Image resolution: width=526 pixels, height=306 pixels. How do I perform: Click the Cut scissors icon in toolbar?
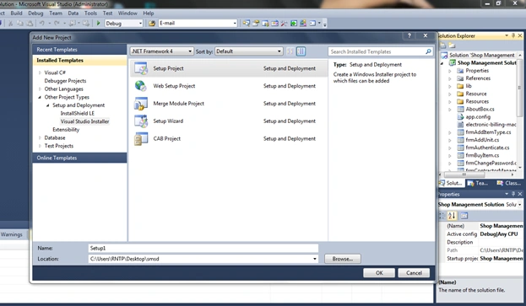pyautogui.click(x=10, y=23)
